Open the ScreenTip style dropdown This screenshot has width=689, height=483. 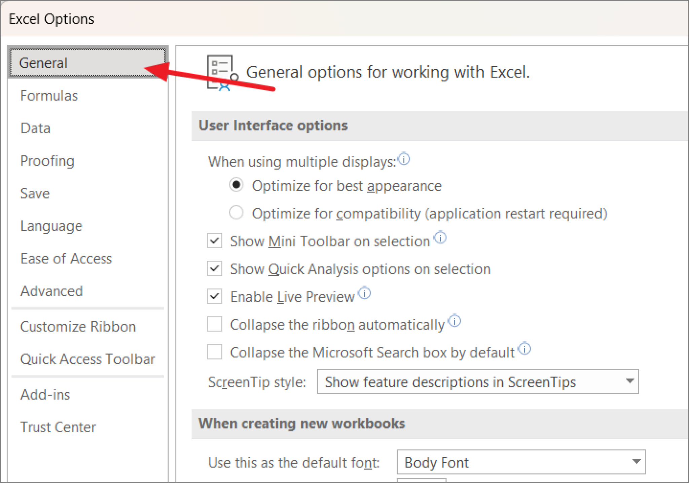(x=478, y=382)
